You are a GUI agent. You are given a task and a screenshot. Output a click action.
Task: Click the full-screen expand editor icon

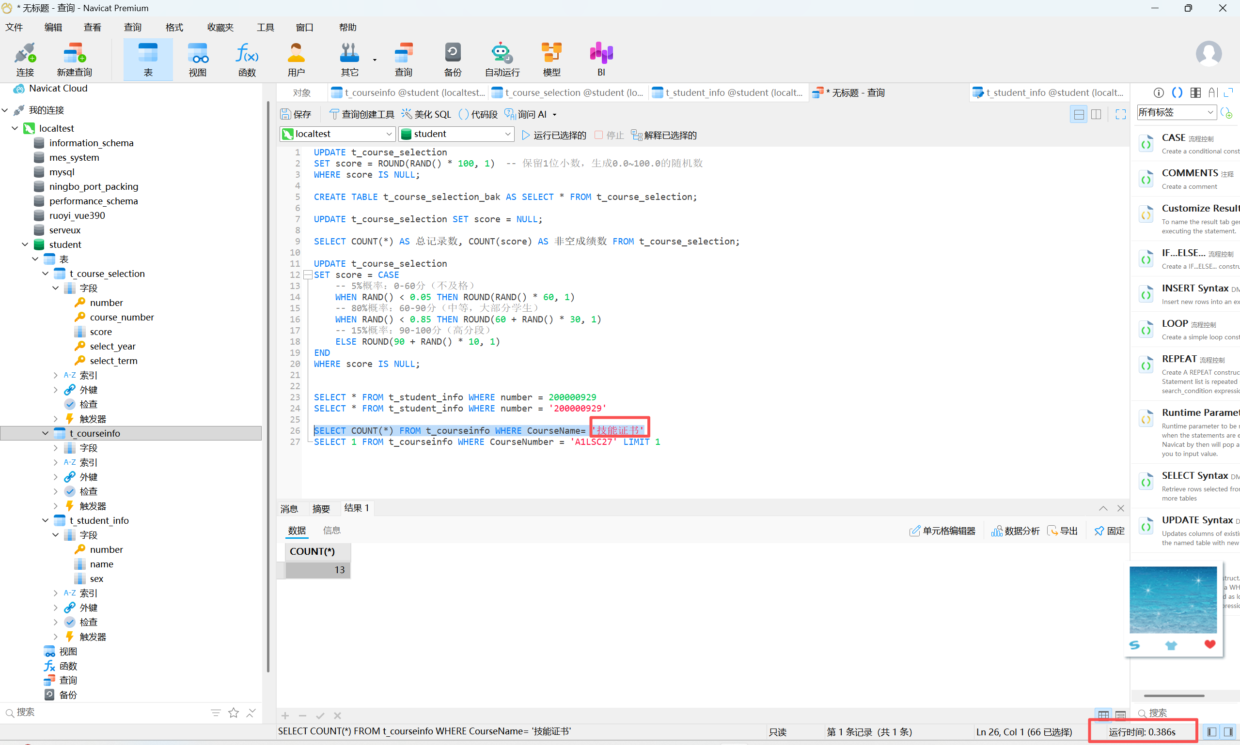point(1120,114)
